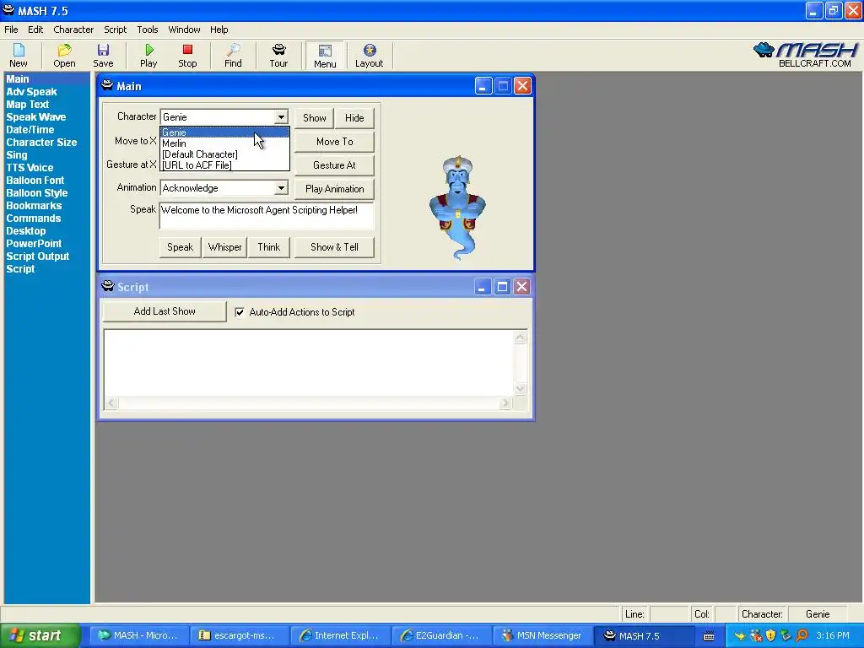Toggle Auto-Add Actions to Script checkbox
Viewport: 864px width, 648px height.
[x=240, y=312]
